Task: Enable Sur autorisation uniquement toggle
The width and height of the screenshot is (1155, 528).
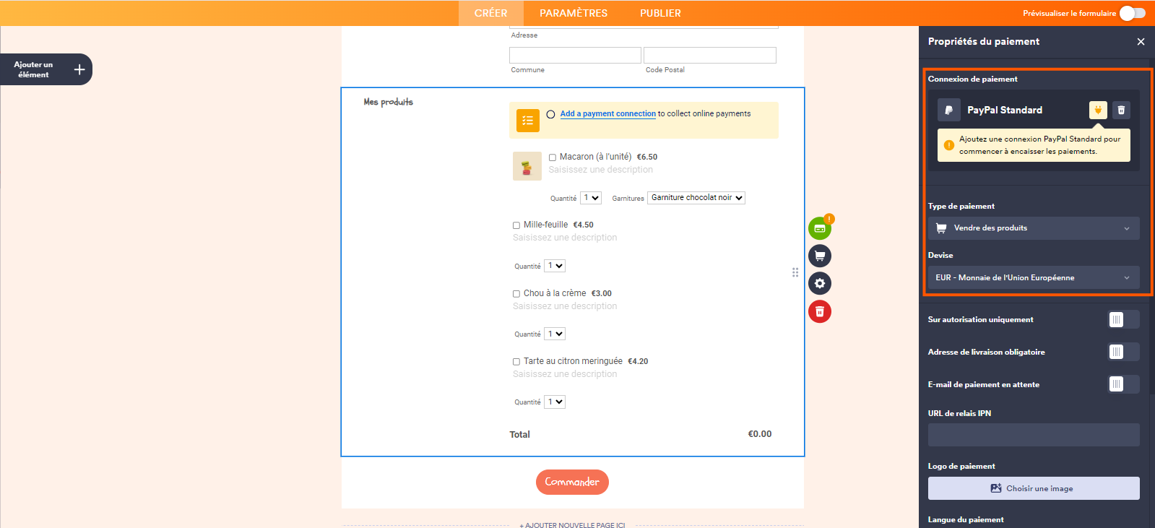Action: tap(1123, 319)
